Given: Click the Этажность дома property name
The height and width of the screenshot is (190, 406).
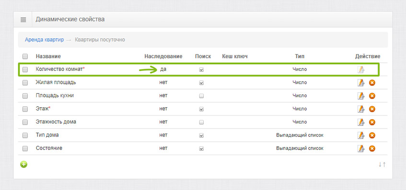Looking at the screenshot, I should (56, 122).
